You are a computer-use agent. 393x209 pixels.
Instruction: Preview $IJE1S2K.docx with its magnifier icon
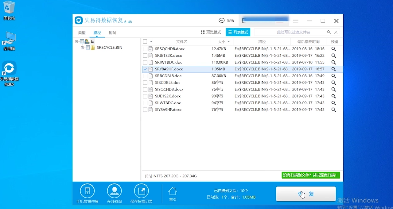[x=333, y=96]
